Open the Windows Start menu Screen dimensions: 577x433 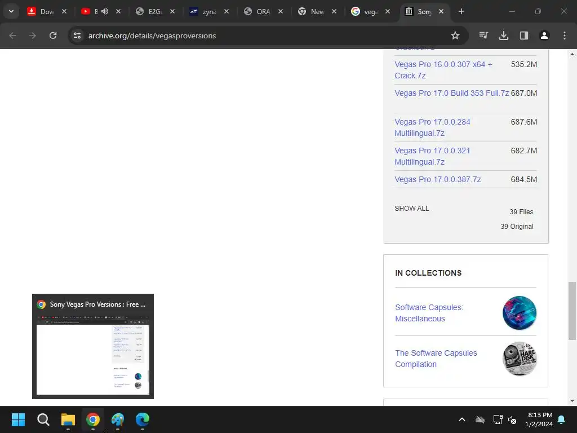pyautogui.click(x=18, y=419)
